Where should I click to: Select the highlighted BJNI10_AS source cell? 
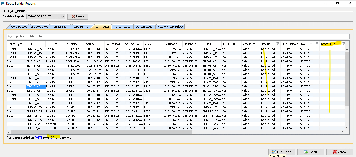pyautogui.click(x=36, y=86)
